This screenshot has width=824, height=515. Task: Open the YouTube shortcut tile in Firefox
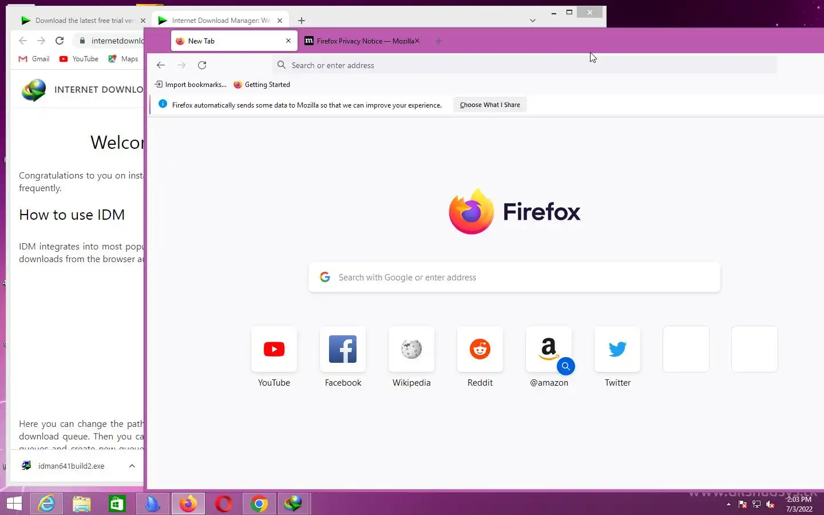pyautogui.click(x=274, y=349)
